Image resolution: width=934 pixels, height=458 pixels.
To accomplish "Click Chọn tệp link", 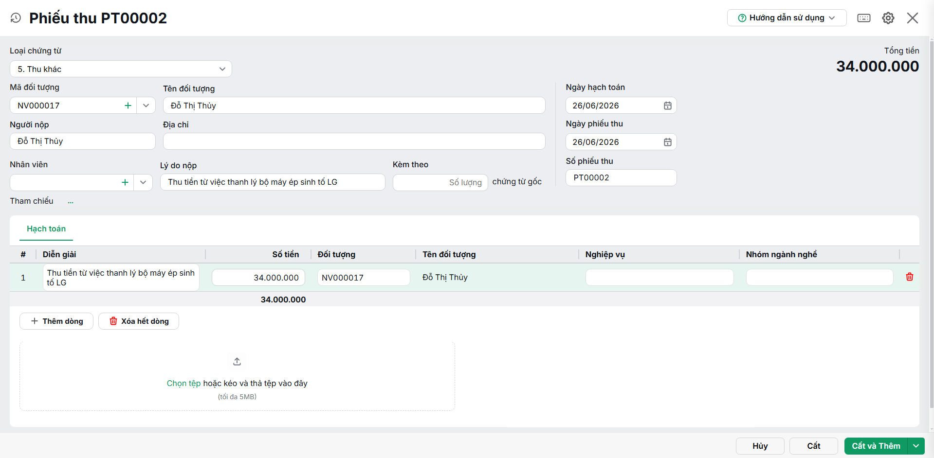I will 183,384.
